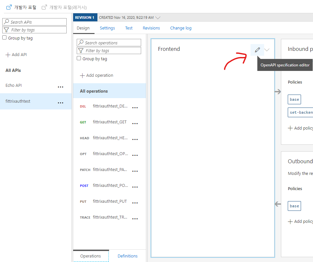This screenshot has width=313, height=262.
Task: Open ellipsis menu for fittrixauthtest API
Action: click(61, 103)
